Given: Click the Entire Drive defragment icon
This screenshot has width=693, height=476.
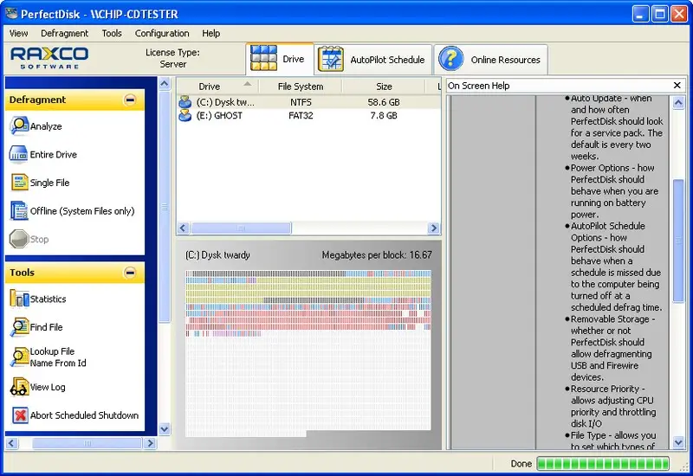Looking at the screenshot, I should (18, 155).
